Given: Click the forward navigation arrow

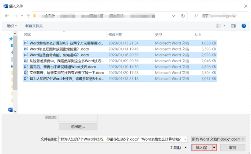Looking at the screenshot, I should pyautogui.click(x=16, y=16).
